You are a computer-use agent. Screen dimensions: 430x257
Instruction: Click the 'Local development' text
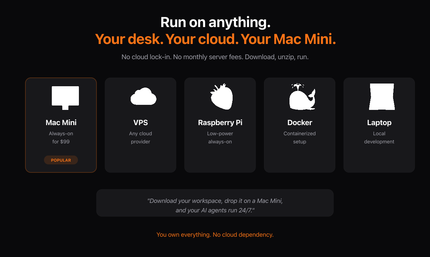coord(379,138)
